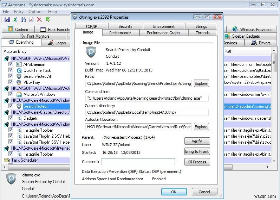Click the vertical scrollbar down arrow in Autoruns

pos(274,161)
